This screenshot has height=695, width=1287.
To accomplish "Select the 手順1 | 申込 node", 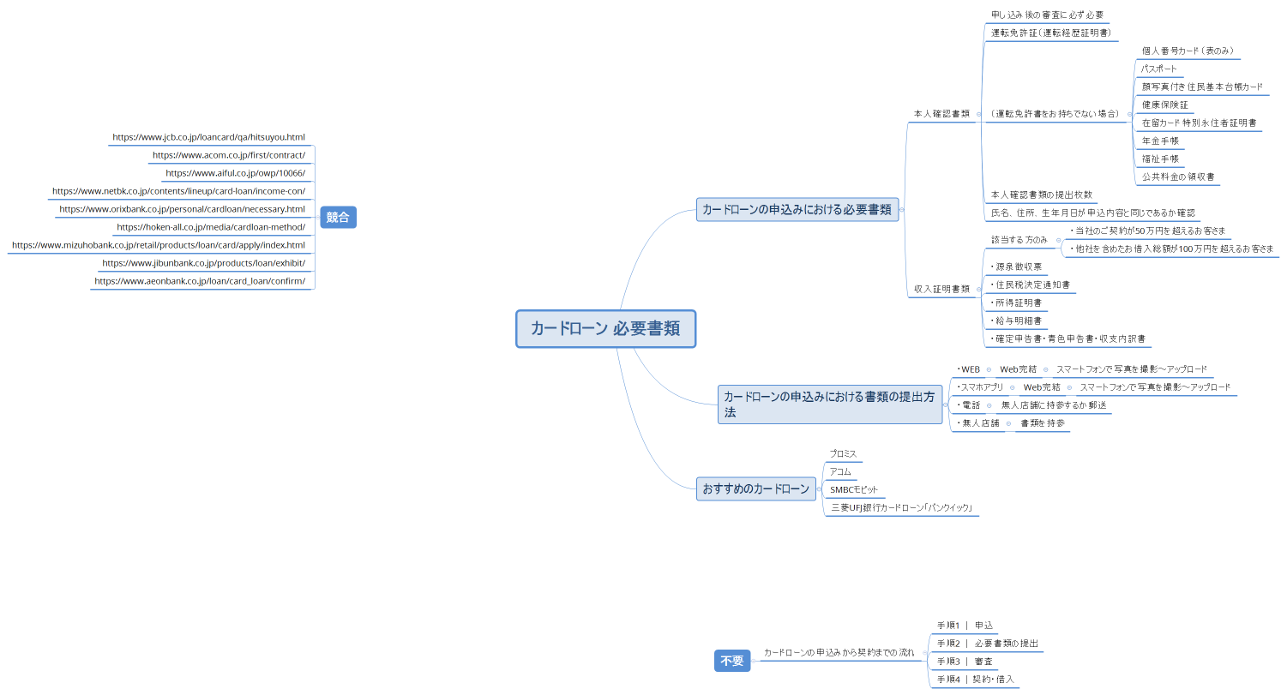I will pos(965,626).
